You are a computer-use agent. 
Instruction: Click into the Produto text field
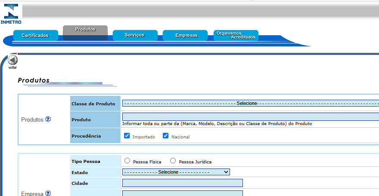point(251,116)
